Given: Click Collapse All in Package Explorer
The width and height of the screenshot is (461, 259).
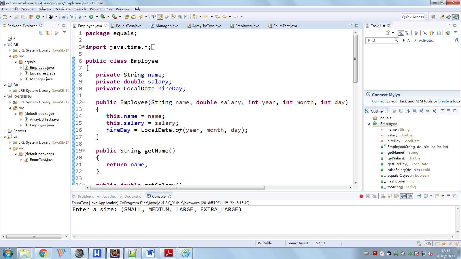Looking at the screenshot, I should point(41,33).
